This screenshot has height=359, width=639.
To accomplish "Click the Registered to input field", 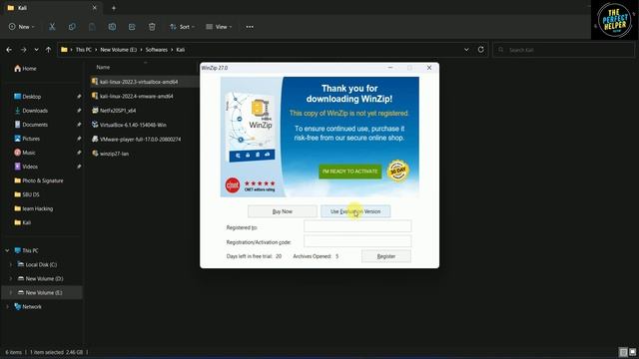I will 357,226.
